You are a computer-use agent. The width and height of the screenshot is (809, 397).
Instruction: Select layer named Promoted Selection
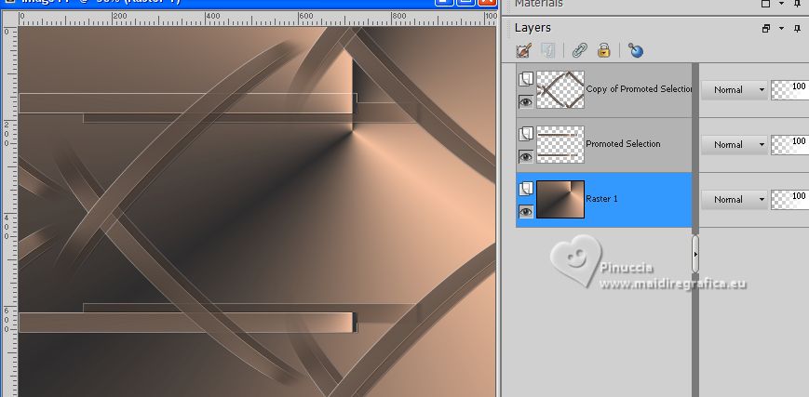pos(623,144)
